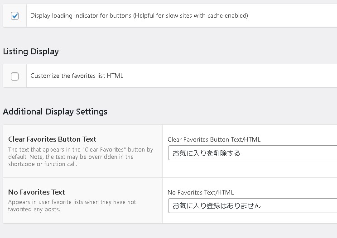Click the Japanese text お気に入りを削除する
This screenshot has width=337, height=238.
tap(206, 153)
